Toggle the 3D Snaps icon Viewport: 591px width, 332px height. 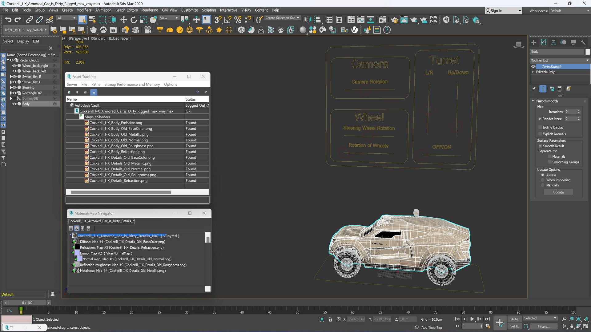tap(218, 20)
